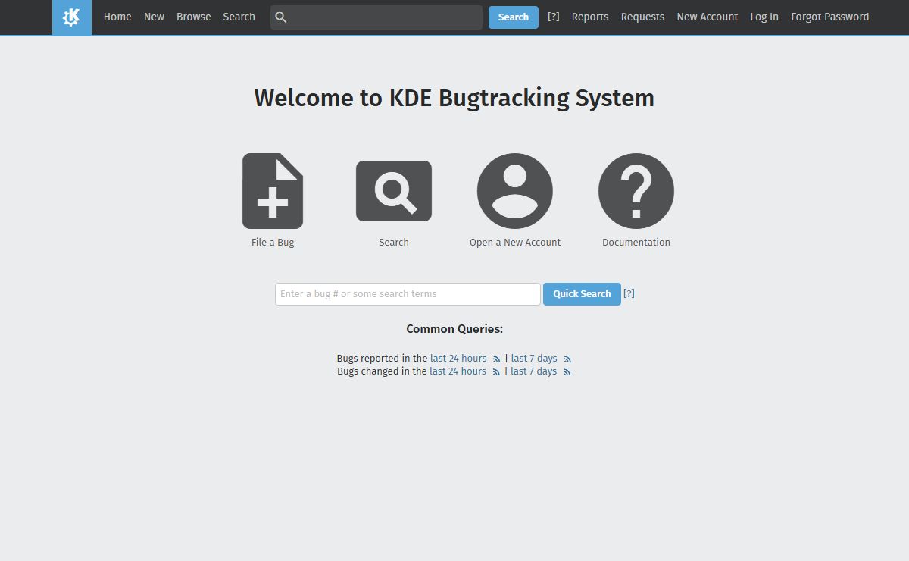Viewport: 909px width, 561px height.
Task: Click the [?] help link beside Quick Search
Action: (629, 293)
